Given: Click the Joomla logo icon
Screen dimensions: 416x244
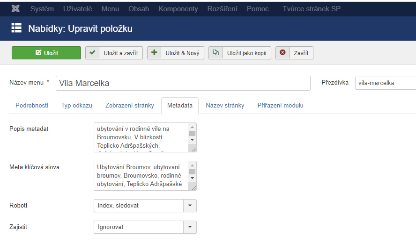Looking at the screenshot, I should click(x=15, y=9).
